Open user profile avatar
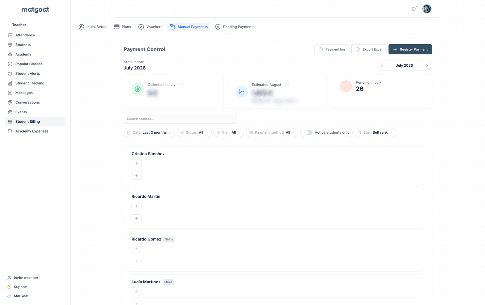 click(x=427, y=9)
